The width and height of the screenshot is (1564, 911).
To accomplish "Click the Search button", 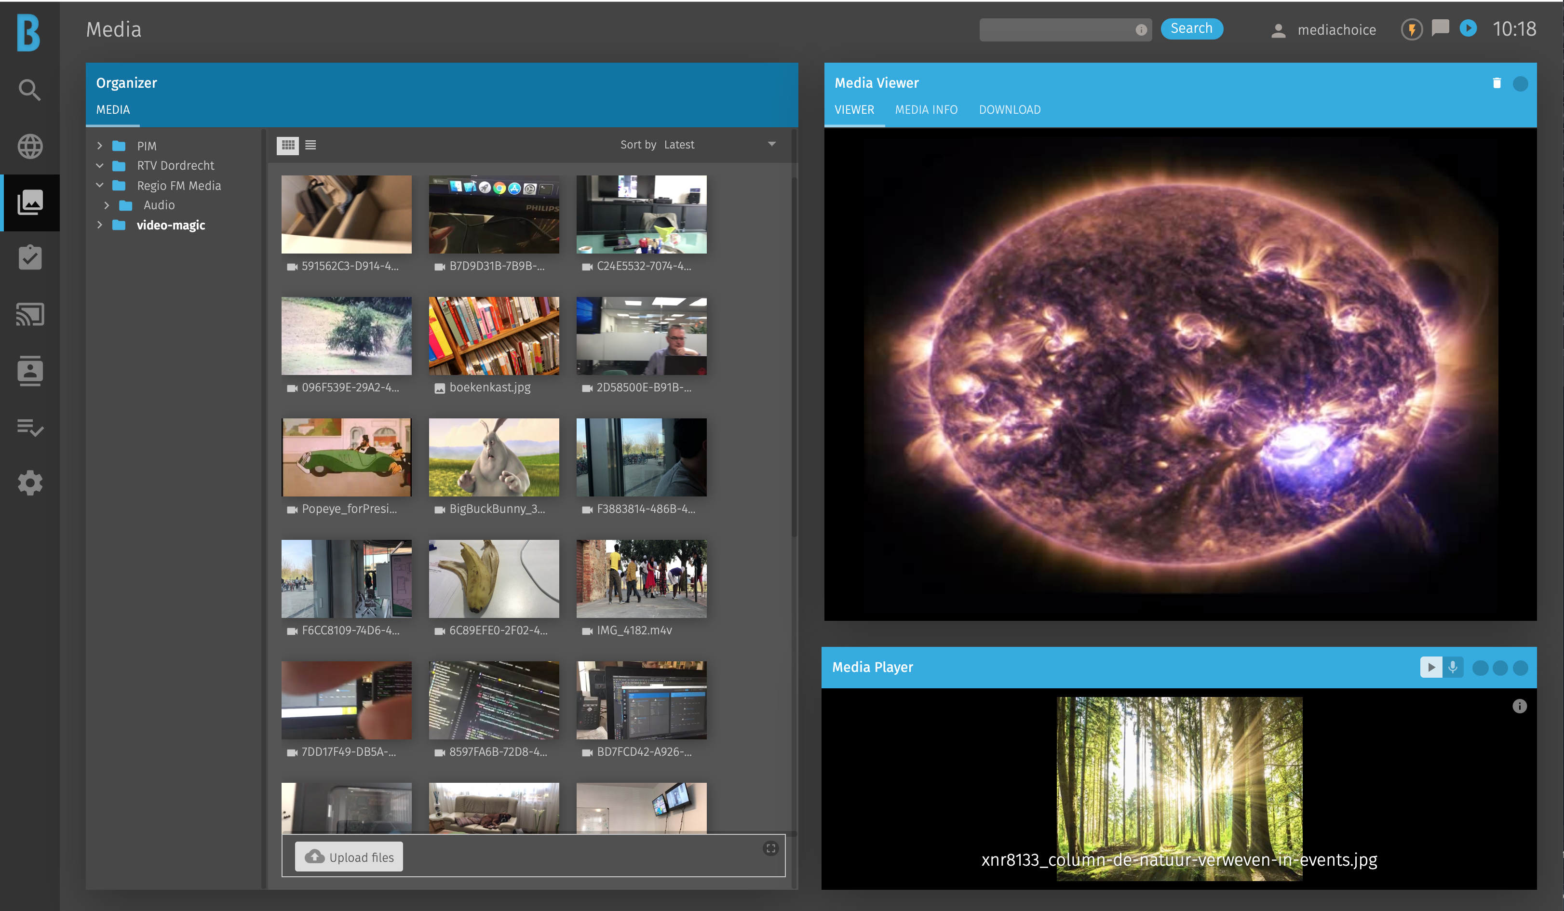I will coord(1191,28).
